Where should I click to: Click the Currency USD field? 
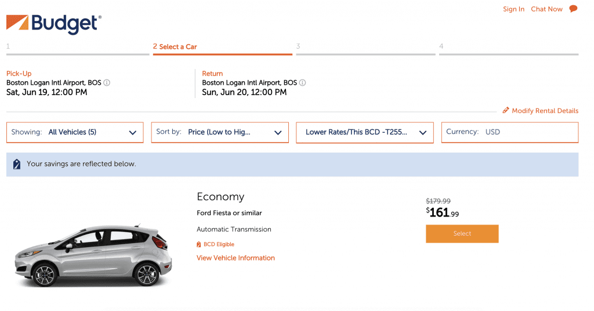(510, 132)
